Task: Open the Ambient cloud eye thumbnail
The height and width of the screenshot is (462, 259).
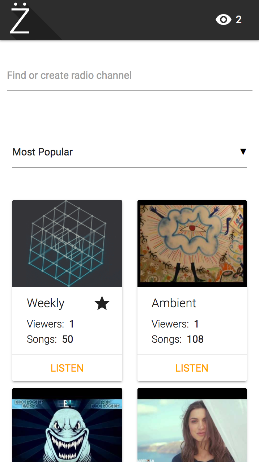Action: 192,244
